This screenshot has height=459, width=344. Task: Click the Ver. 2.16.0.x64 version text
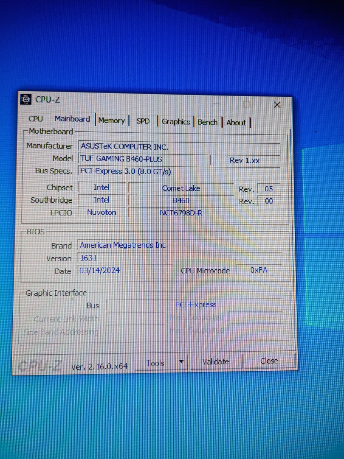click(99, 366)
